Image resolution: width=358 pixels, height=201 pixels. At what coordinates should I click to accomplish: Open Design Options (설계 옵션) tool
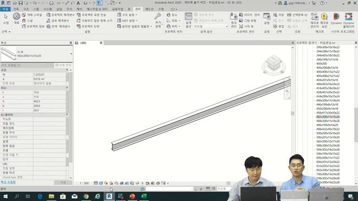pos(189,20)
